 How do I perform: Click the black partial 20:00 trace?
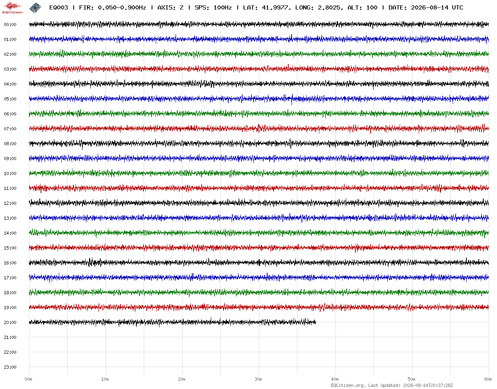(172, 322)
